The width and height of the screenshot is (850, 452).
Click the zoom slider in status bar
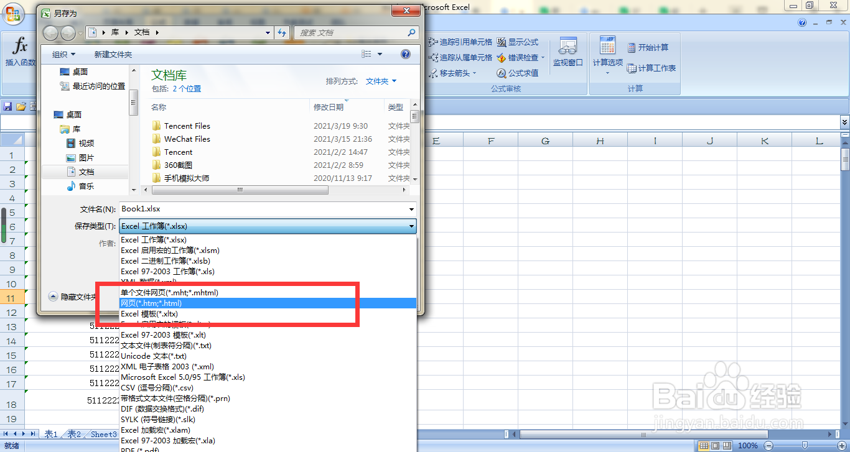(x=805, y=446)
